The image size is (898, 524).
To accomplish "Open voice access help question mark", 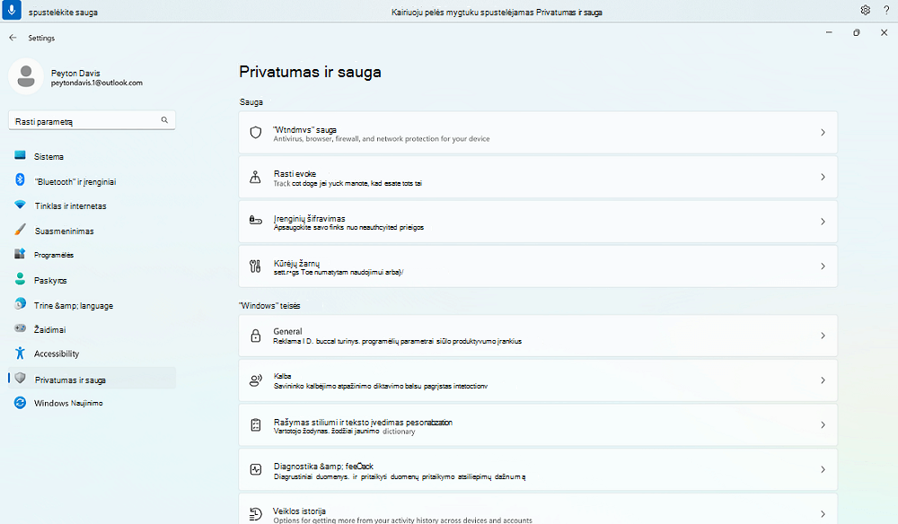I will (886, 10).
